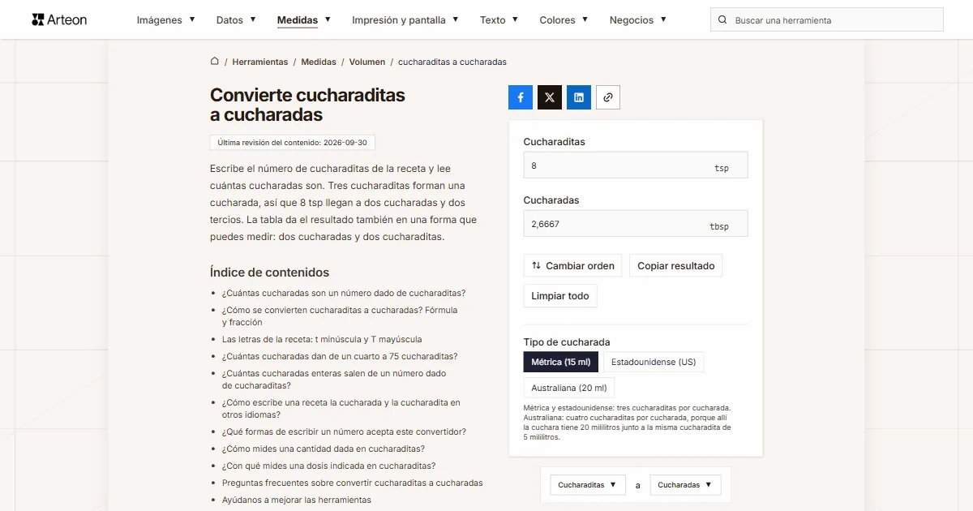Click 'Última revisión del contenido: 2026-09-30' text
The image size is (973, 511).
pyautogui.click(x=292, y=143)
